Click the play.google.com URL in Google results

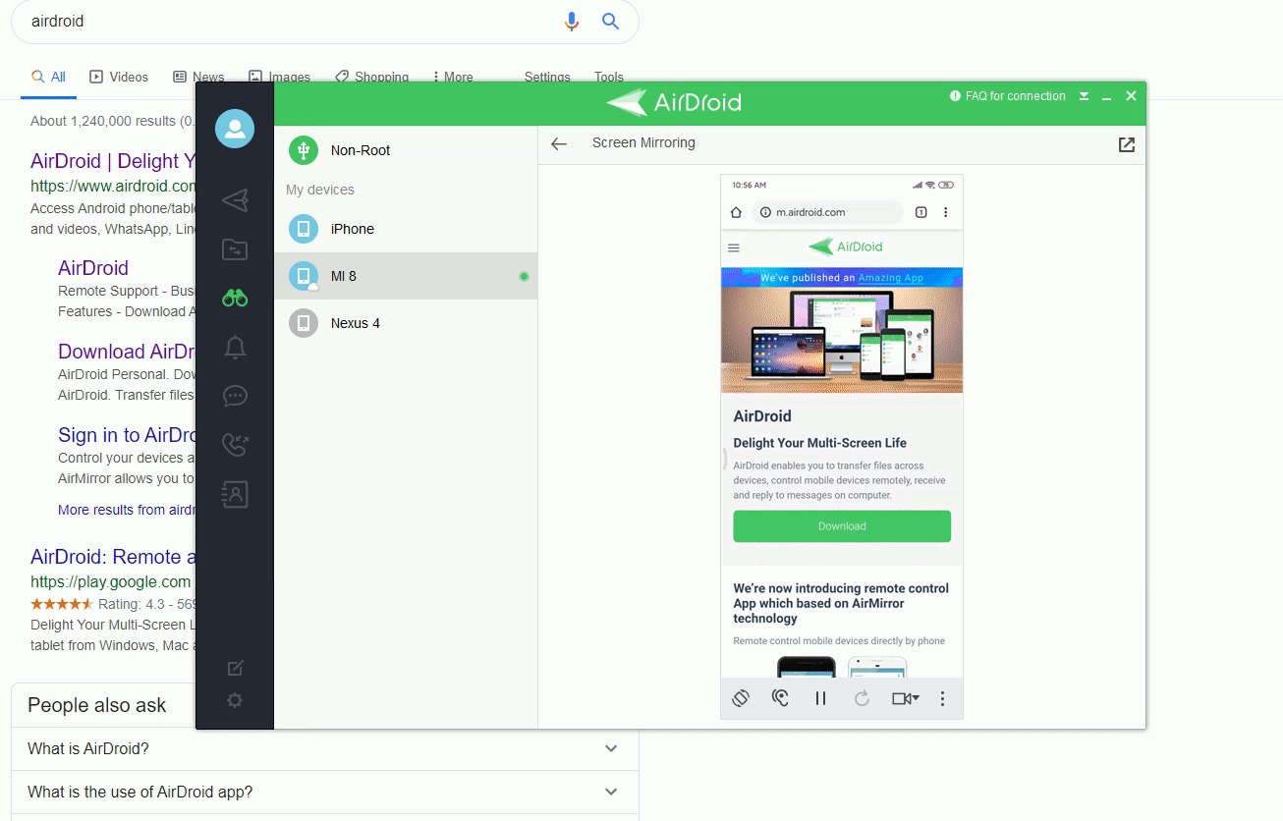tap(111, 581)
